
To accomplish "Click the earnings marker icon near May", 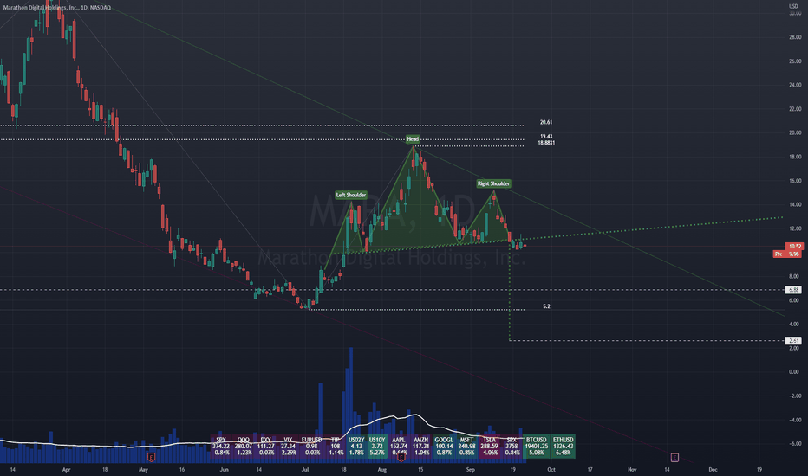I will coord(151,457).
